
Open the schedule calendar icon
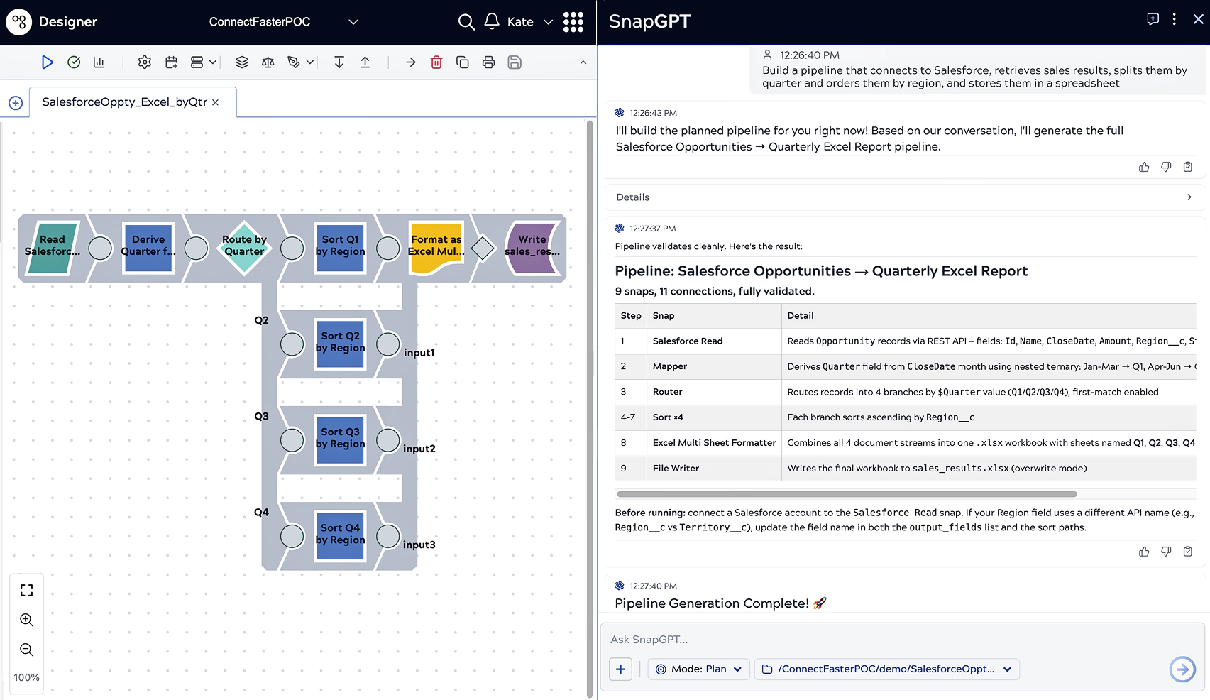(x=171, y=62)
